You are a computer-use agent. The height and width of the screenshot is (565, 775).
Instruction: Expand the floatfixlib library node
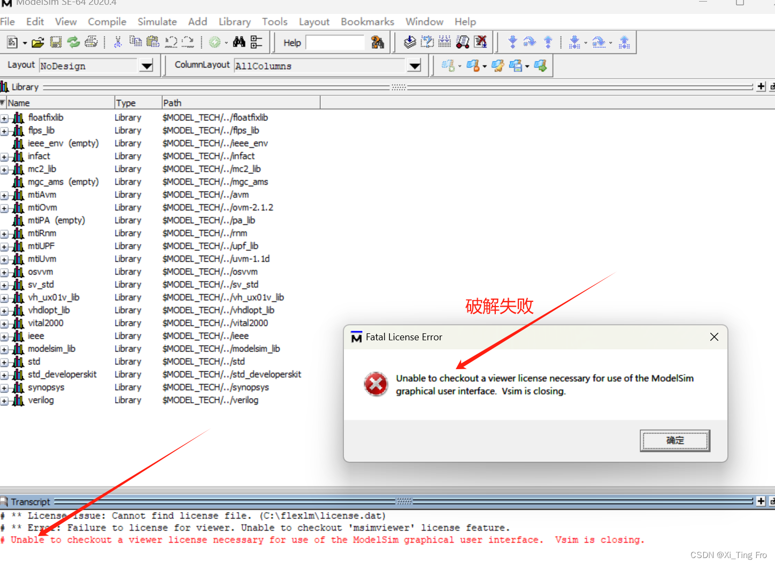tap(4, 119)
